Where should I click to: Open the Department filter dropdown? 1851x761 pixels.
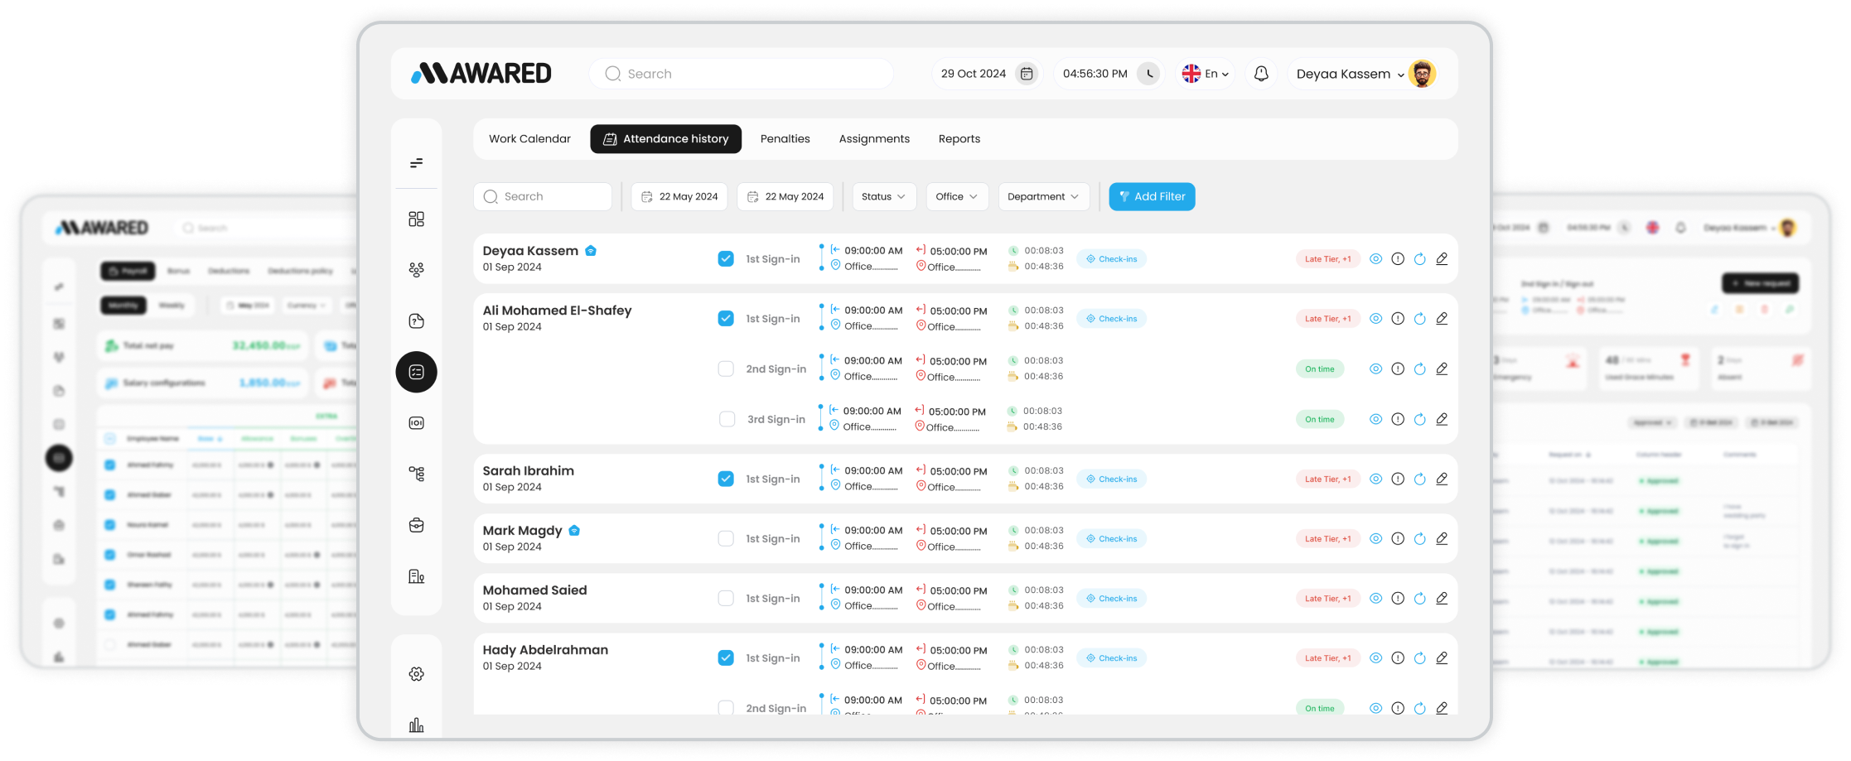[1042, 197]
